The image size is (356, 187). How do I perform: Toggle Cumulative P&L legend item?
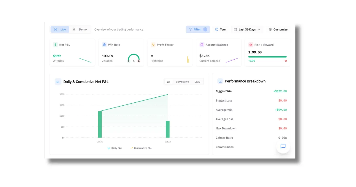(141, 148)
